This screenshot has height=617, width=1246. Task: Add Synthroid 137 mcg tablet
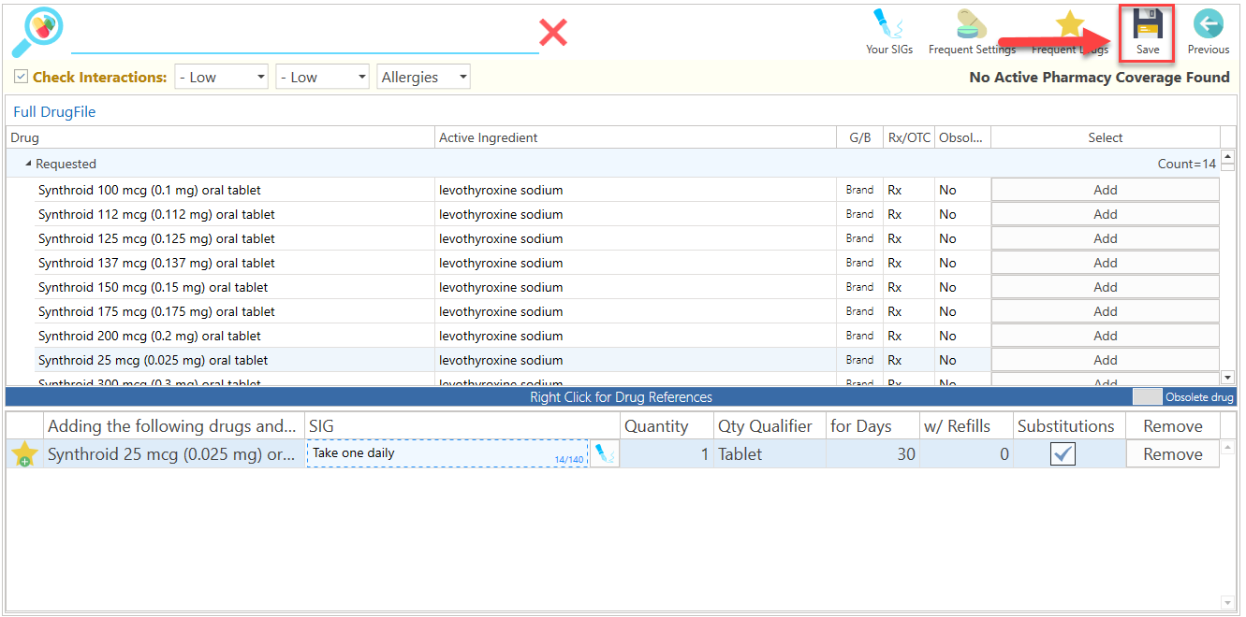tap(1106, 263)
